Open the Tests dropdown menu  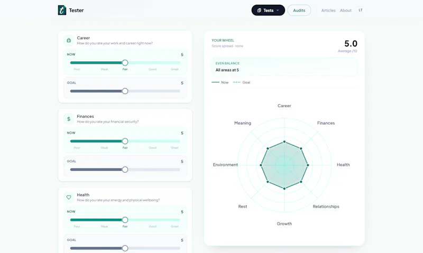(x=268, y=10)
